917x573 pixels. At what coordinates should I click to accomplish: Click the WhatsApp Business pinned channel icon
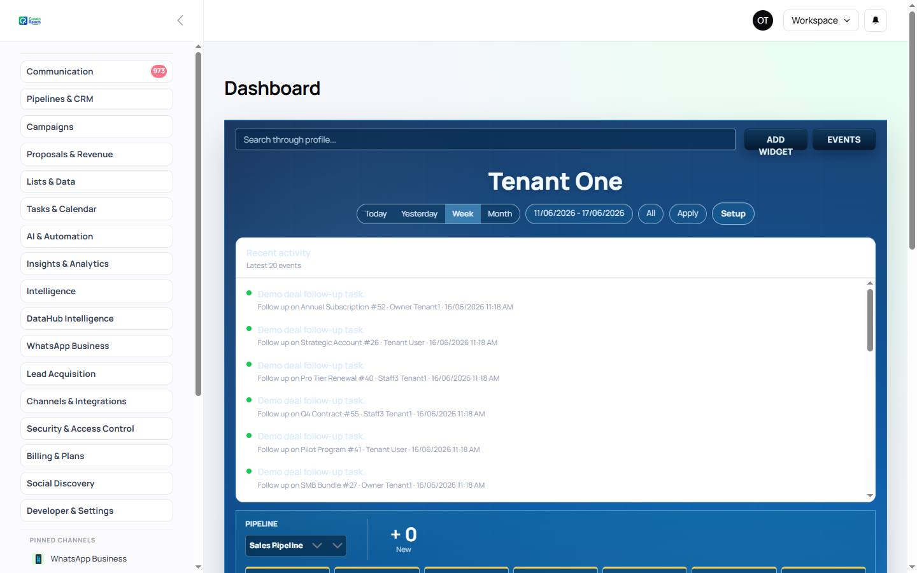[38, 559]
